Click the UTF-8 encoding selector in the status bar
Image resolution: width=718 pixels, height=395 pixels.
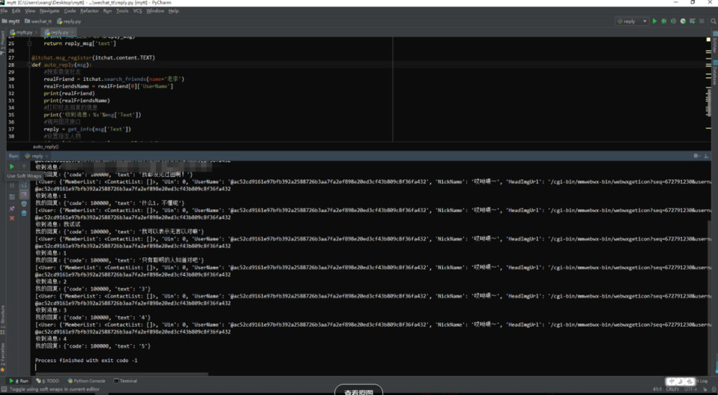point(690,389)
